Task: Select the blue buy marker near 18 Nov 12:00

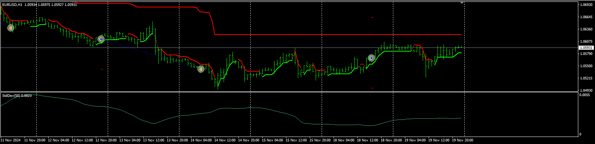Action: pyautogui.click(x=371, y=58)
